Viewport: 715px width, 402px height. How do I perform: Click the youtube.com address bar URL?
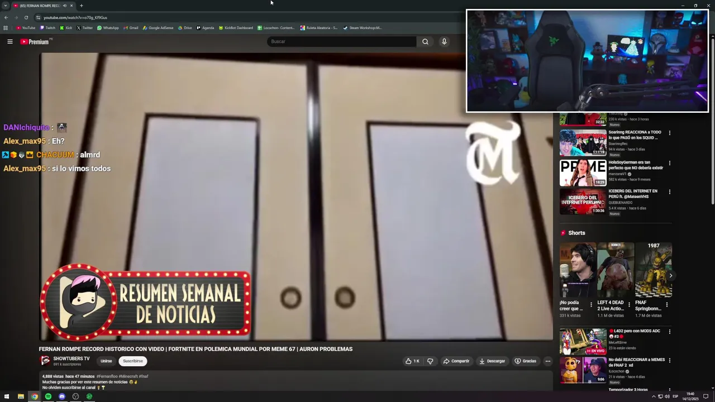[x=75, y=17]
